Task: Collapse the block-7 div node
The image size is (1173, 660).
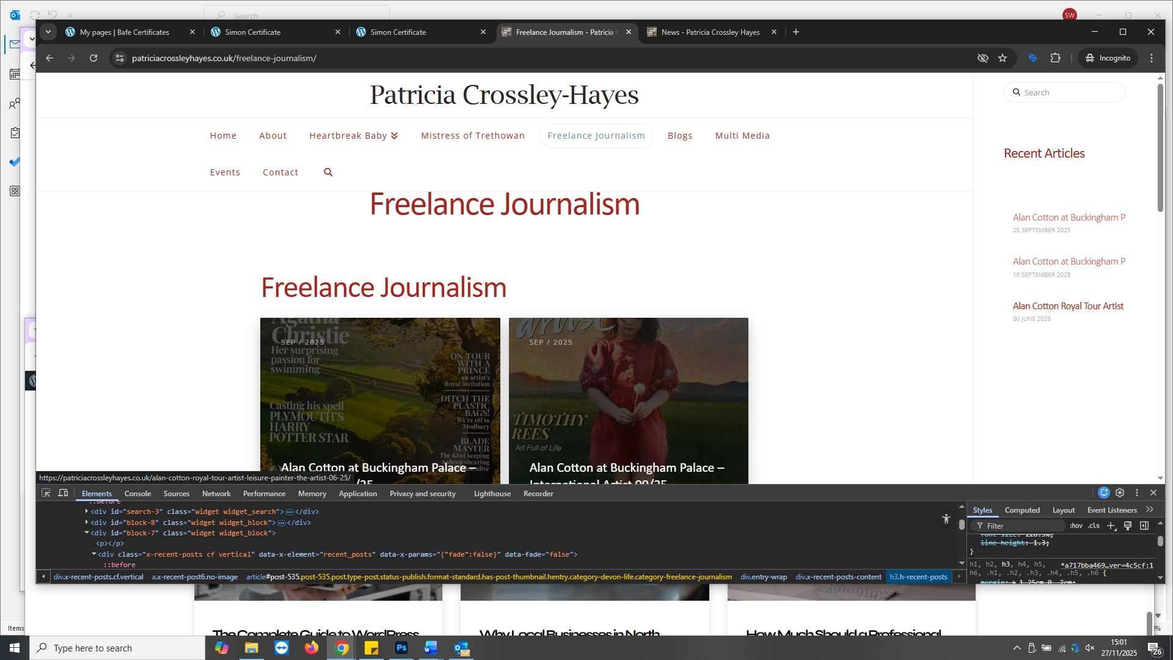Action: coord(87,533)
